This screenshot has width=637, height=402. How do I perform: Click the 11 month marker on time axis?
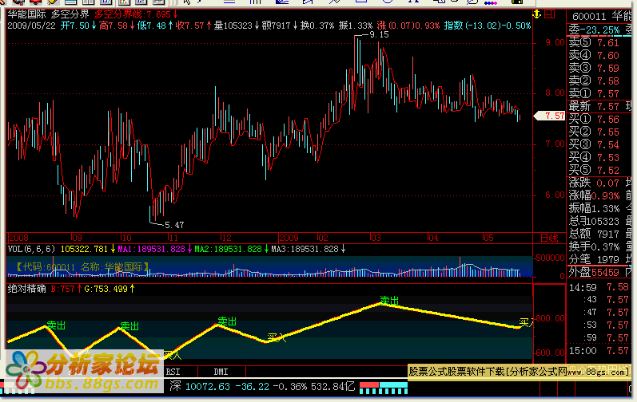[173, 238]
